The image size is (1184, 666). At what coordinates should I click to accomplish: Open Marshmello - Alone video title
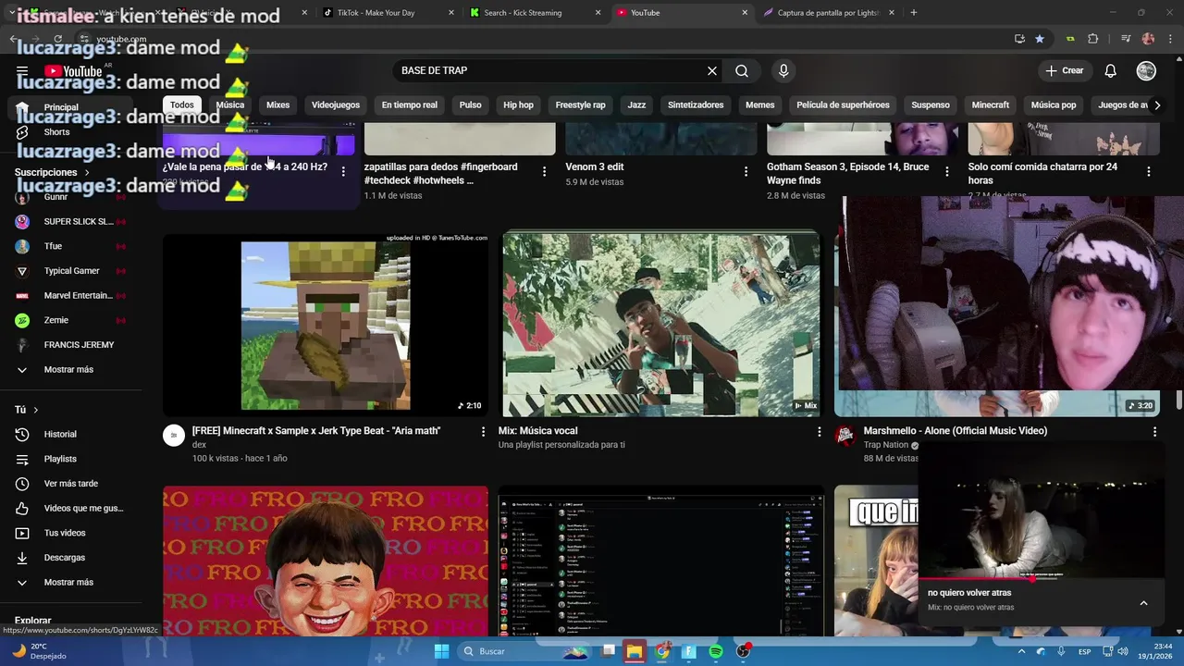pos(956,431)
